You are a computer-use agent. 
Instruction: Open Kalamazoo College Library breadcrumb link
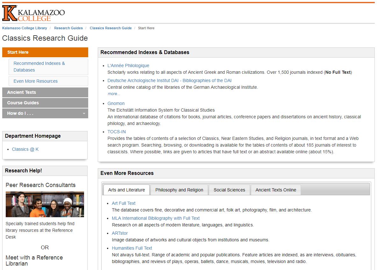[25, 28]
